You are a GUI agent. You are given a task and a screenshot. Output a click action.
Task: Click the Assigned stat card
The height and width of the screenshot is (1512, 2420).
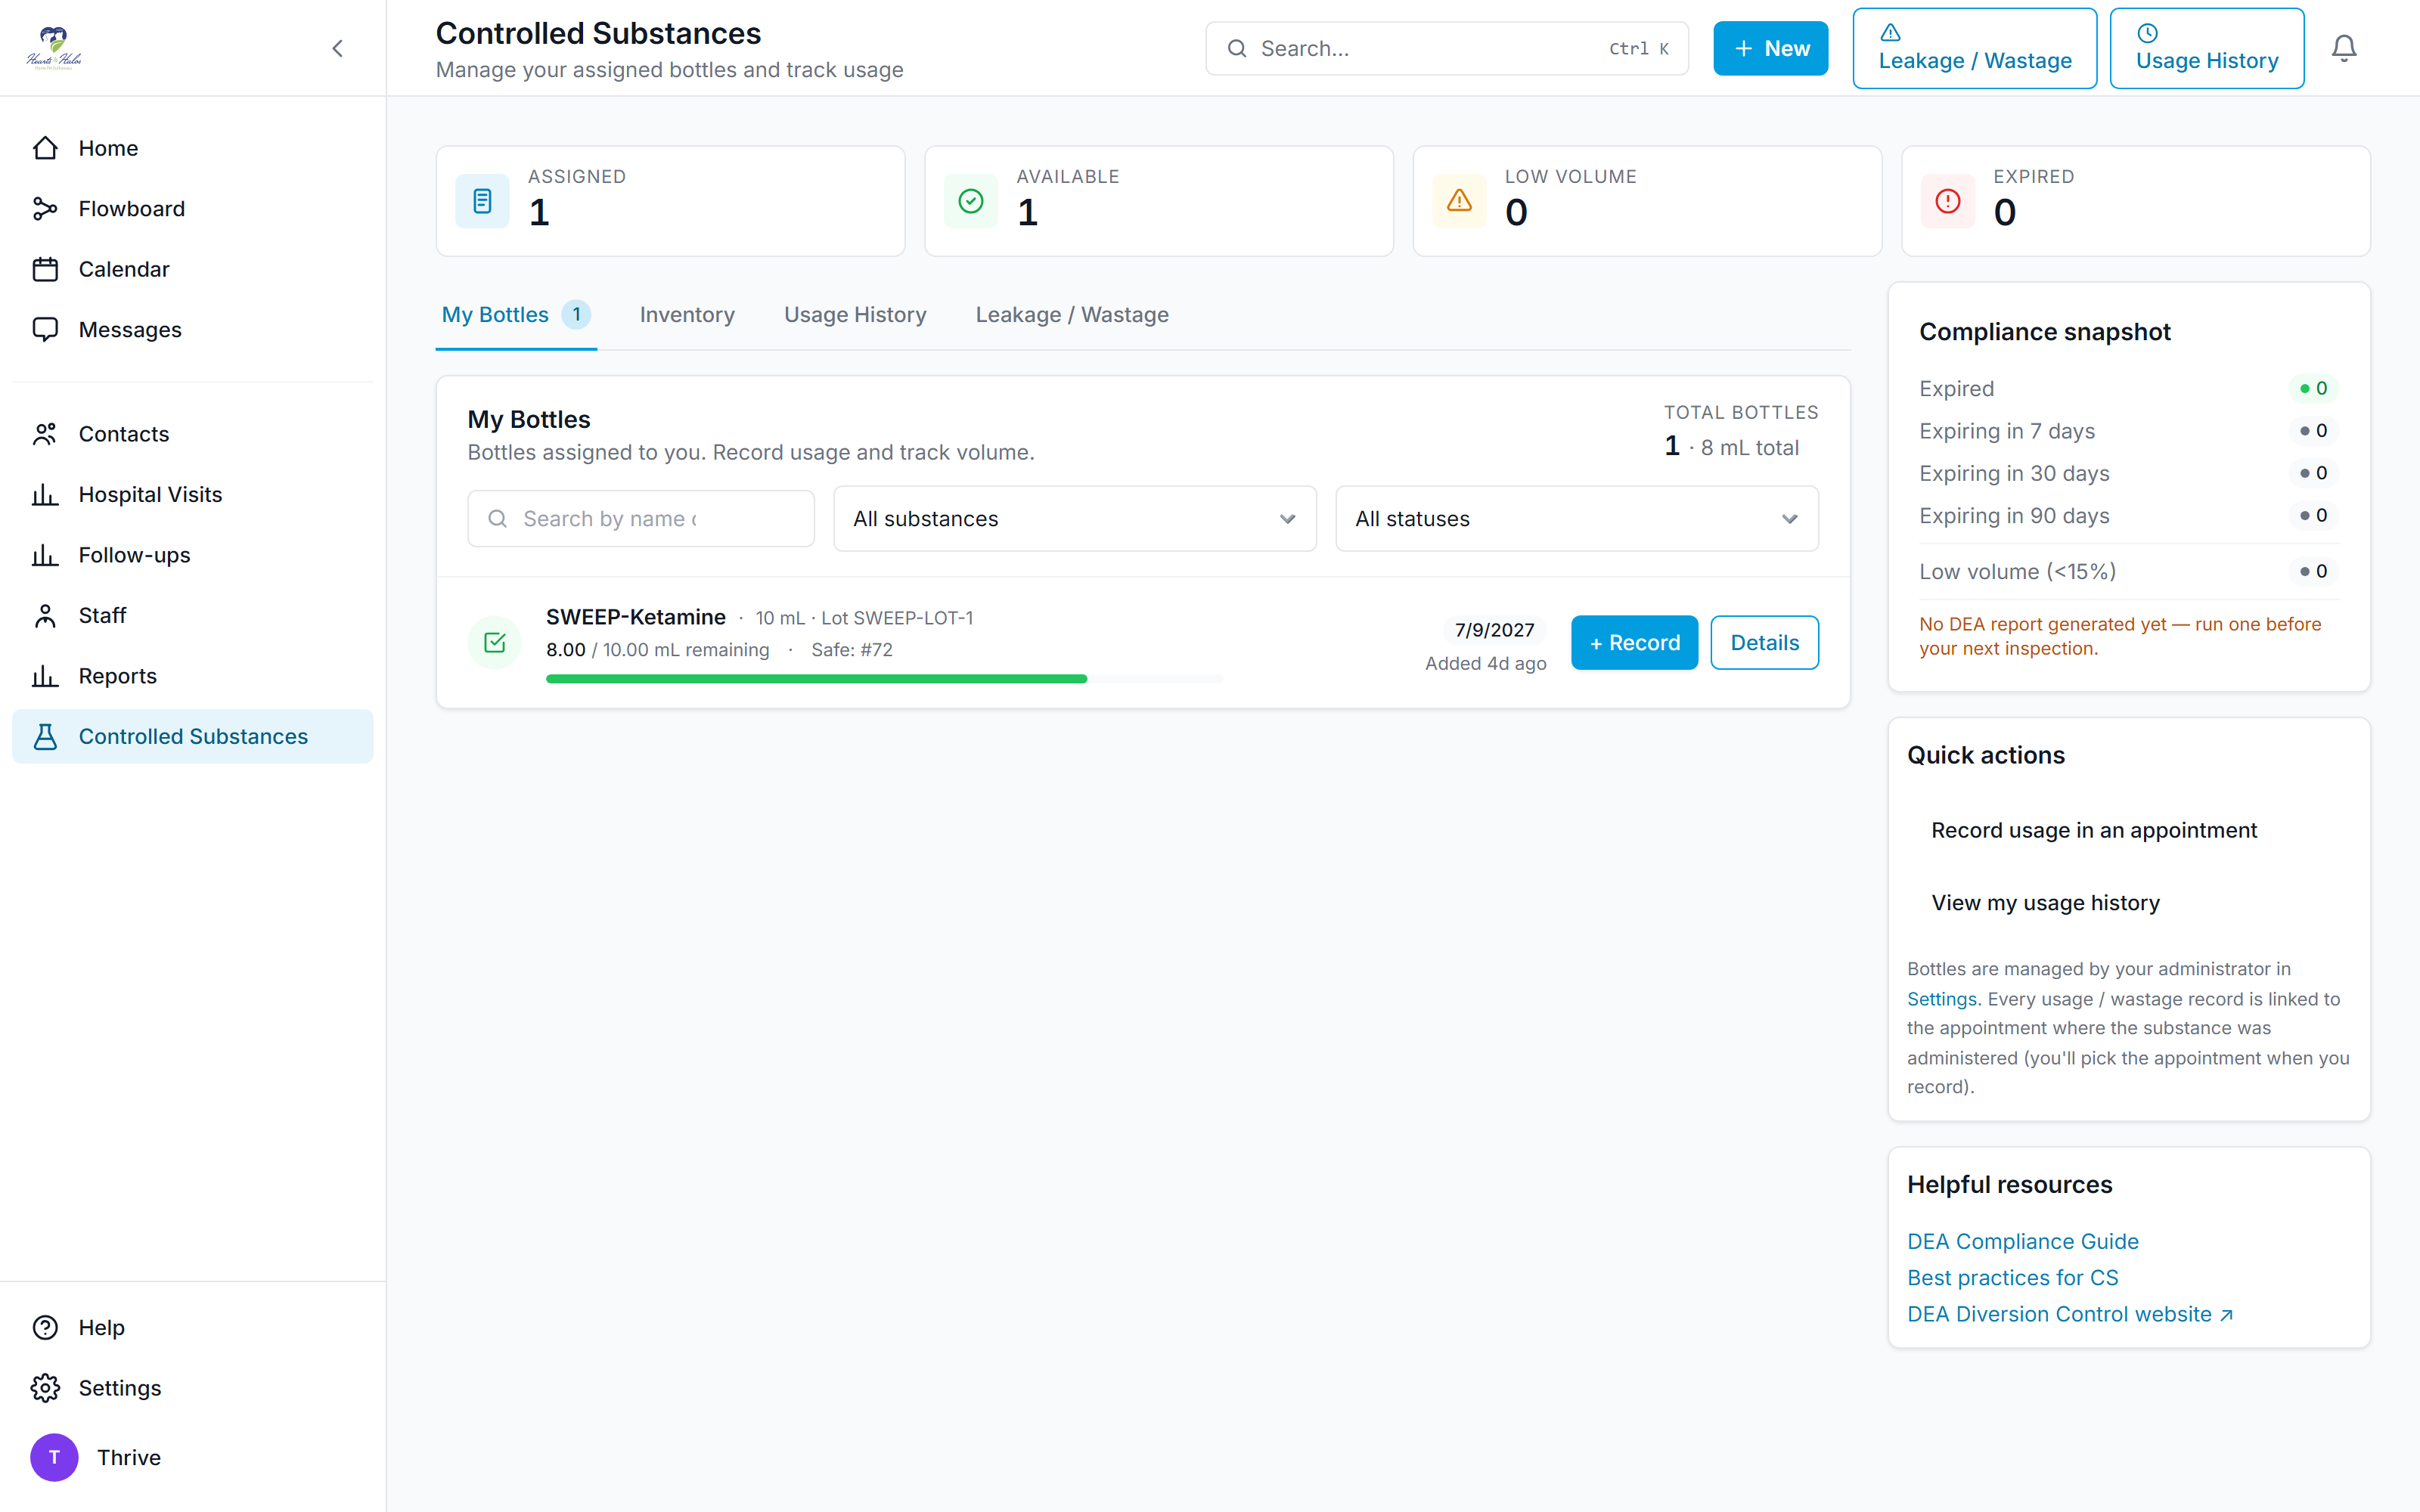[x=670, y=201]
